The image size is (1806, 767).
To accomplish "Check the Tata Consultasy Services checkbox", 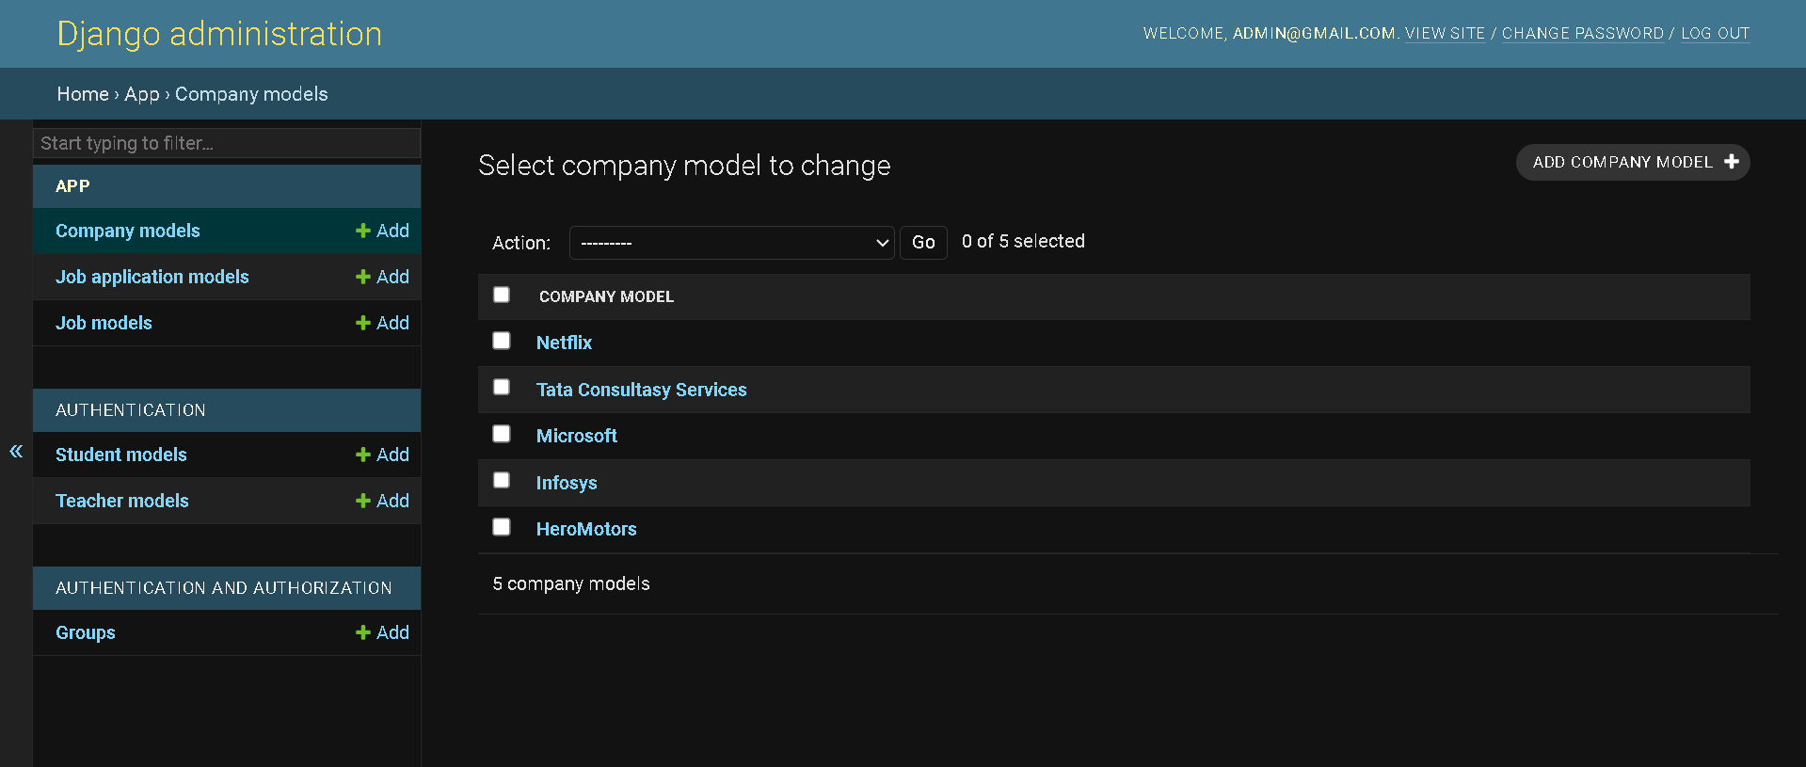I will point(502,387).
